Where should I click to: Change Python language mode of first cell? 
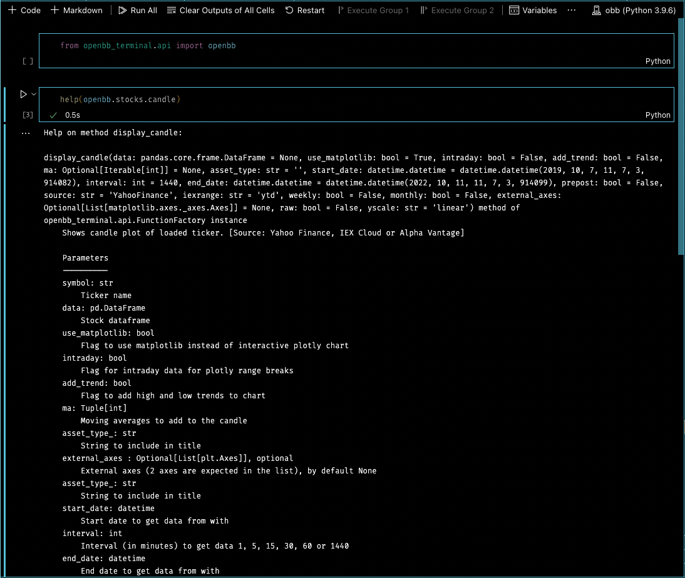657,61
